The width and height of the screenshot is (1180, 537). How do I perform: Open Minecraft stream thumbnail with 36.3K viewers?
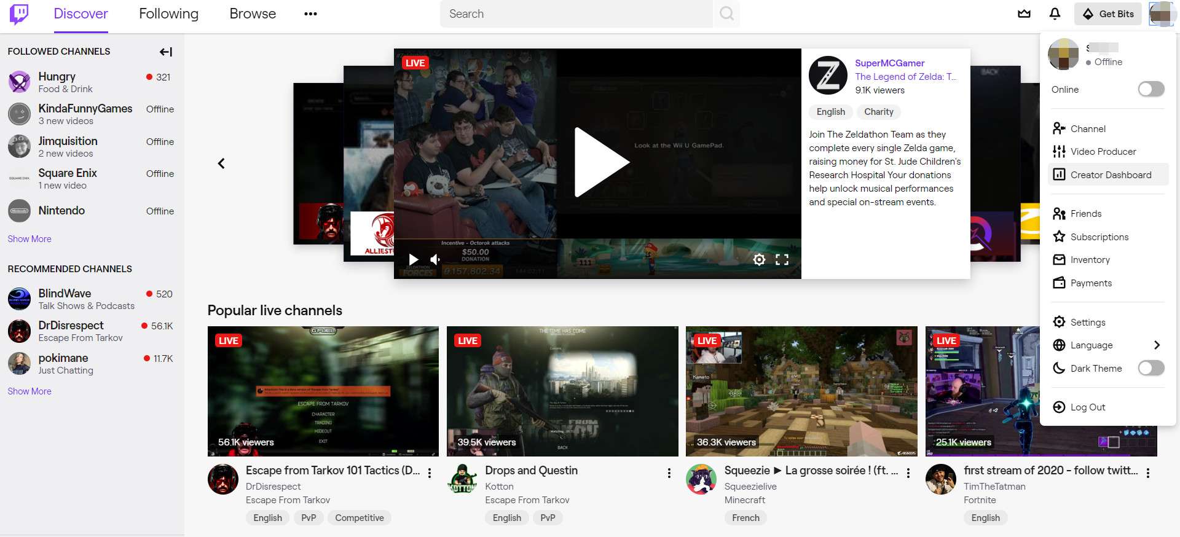(801, 391)
